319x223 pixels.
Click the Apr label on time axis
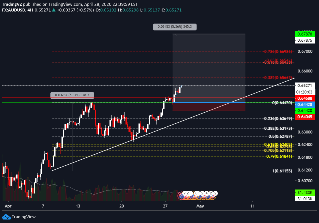[8, 206]
